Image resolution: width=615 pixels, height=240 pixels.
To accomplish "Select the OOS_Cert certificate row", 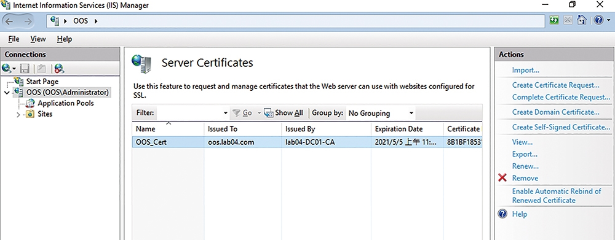I will click(x=307, y=142).
